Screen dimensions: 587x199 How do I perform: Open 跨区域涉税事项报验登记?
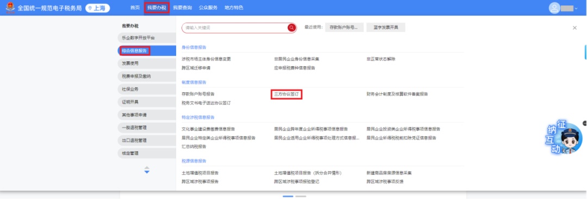click(297, 182)
